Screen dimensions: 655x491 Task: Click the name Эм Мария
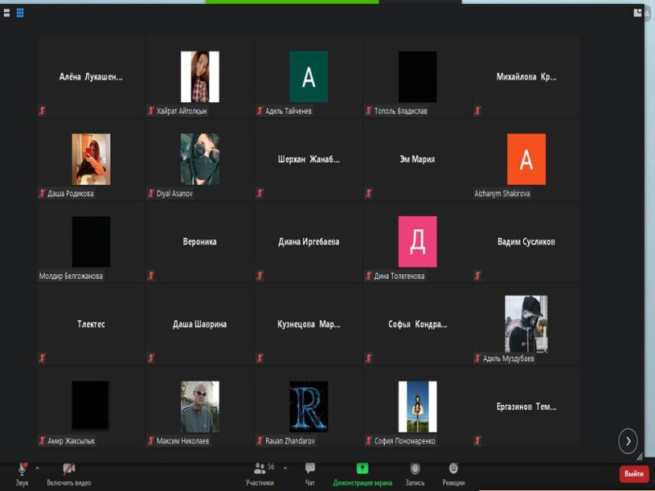coord(418,159)
